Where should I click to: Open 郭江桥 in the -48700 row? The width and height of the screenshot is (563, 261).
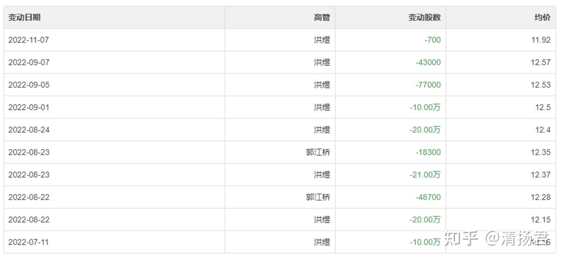[x=318, y=197]
